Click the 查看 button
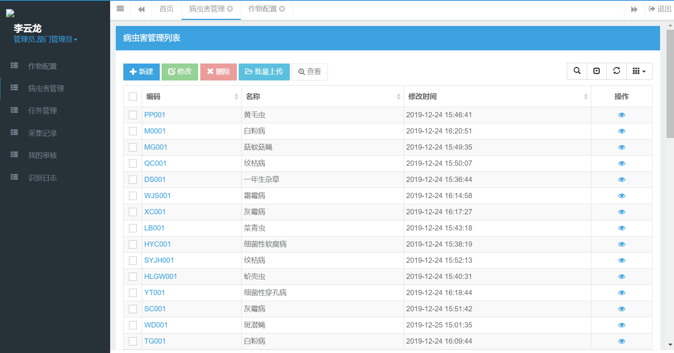The width and height of the screenshot is (674, 353). 310,72
